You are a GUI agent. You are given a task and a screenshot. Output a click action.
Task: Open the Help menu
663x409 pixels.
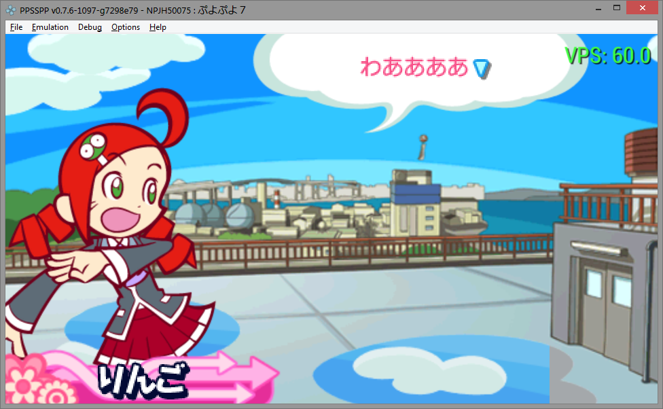[158, 27]
